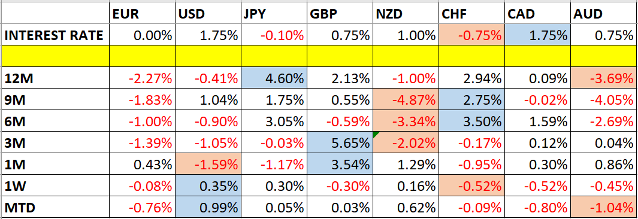Image resolution: width=638 pixels, height=219 pixels.
Task: Click the JPY 12M cell showing 4.60%
Action: [273, 78]
